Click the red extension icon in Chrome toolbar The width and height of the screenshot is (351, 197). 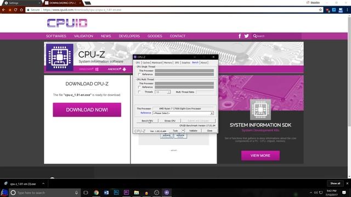pos(328,10)
